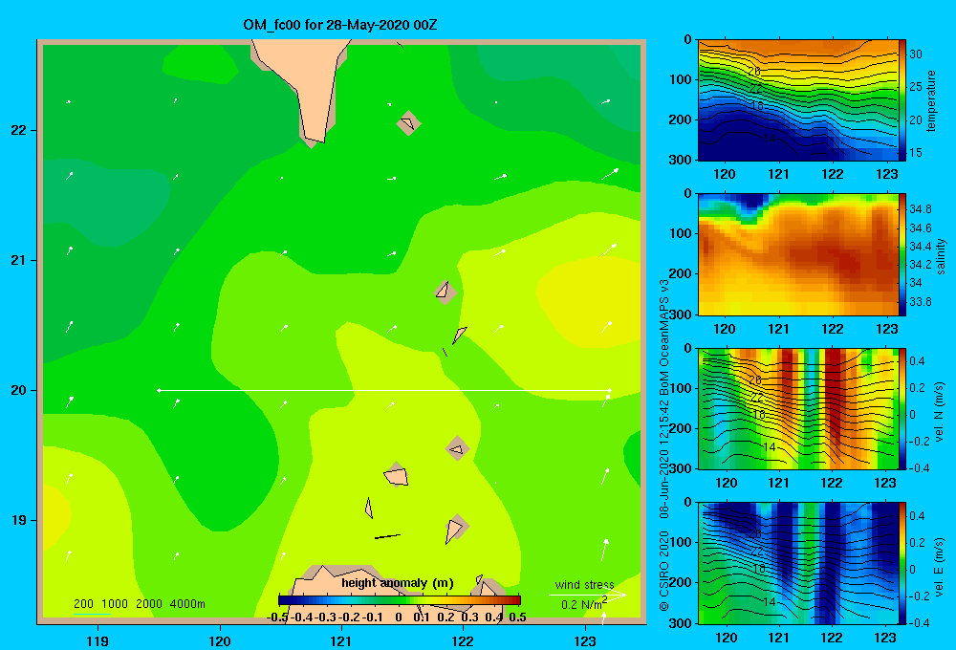Click the height anomaly color bar
This screenshot has height=650, width=956.
pos(400,600)
